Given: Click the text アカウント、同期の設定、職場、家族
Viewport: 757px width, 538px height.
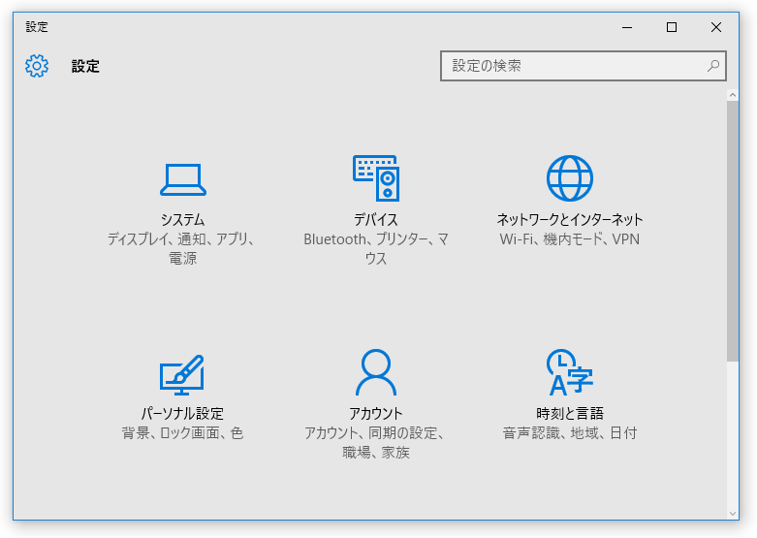Looking at the screenshot, I should [375, 442].
